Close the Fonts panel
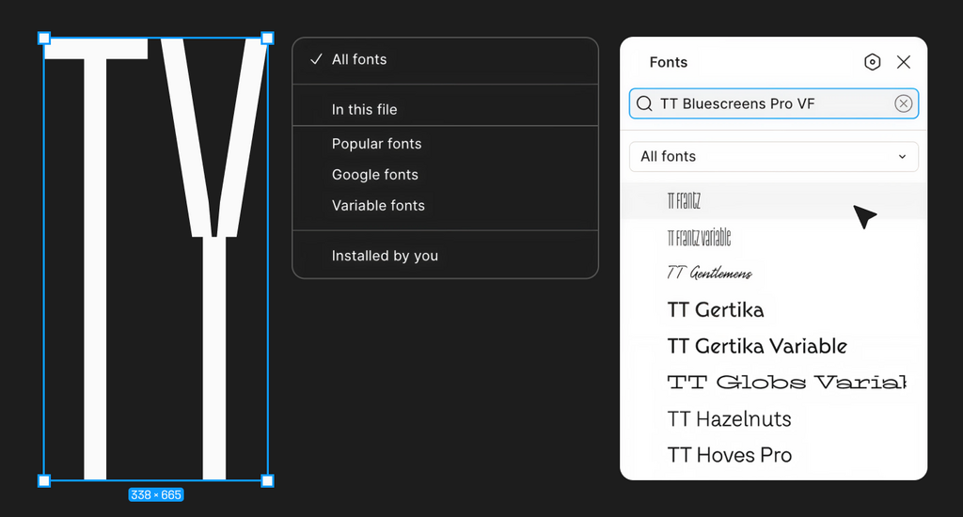The height and width of the screenshot is (517, 963). (904, 62)
